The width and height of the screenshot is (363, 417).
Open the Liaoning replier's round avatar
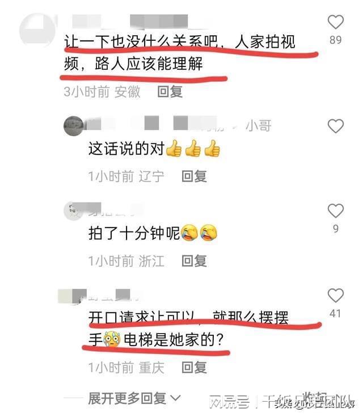click(74, 126)
